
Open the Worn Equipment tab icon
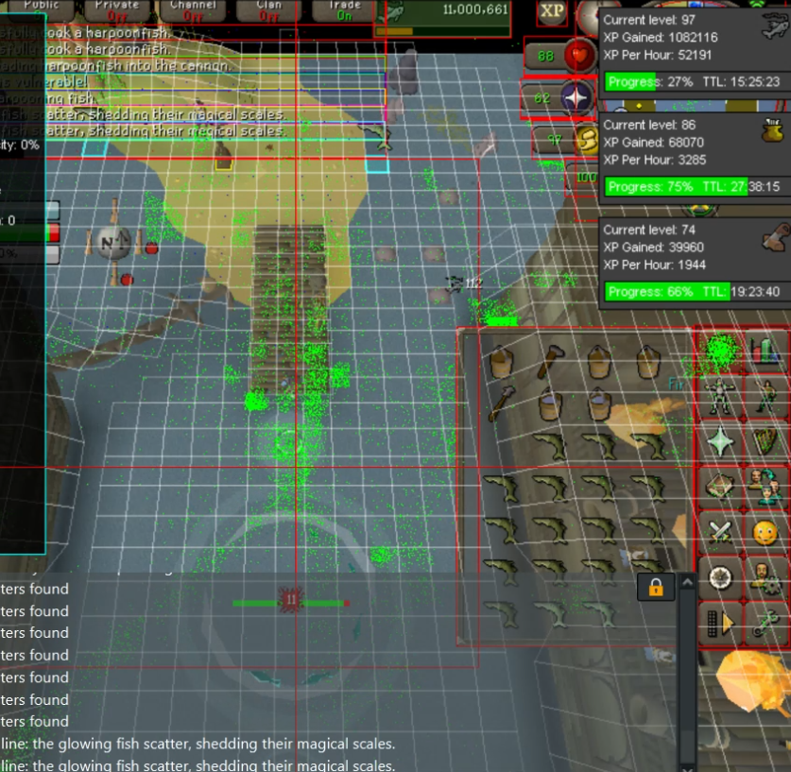click(721, 397)
